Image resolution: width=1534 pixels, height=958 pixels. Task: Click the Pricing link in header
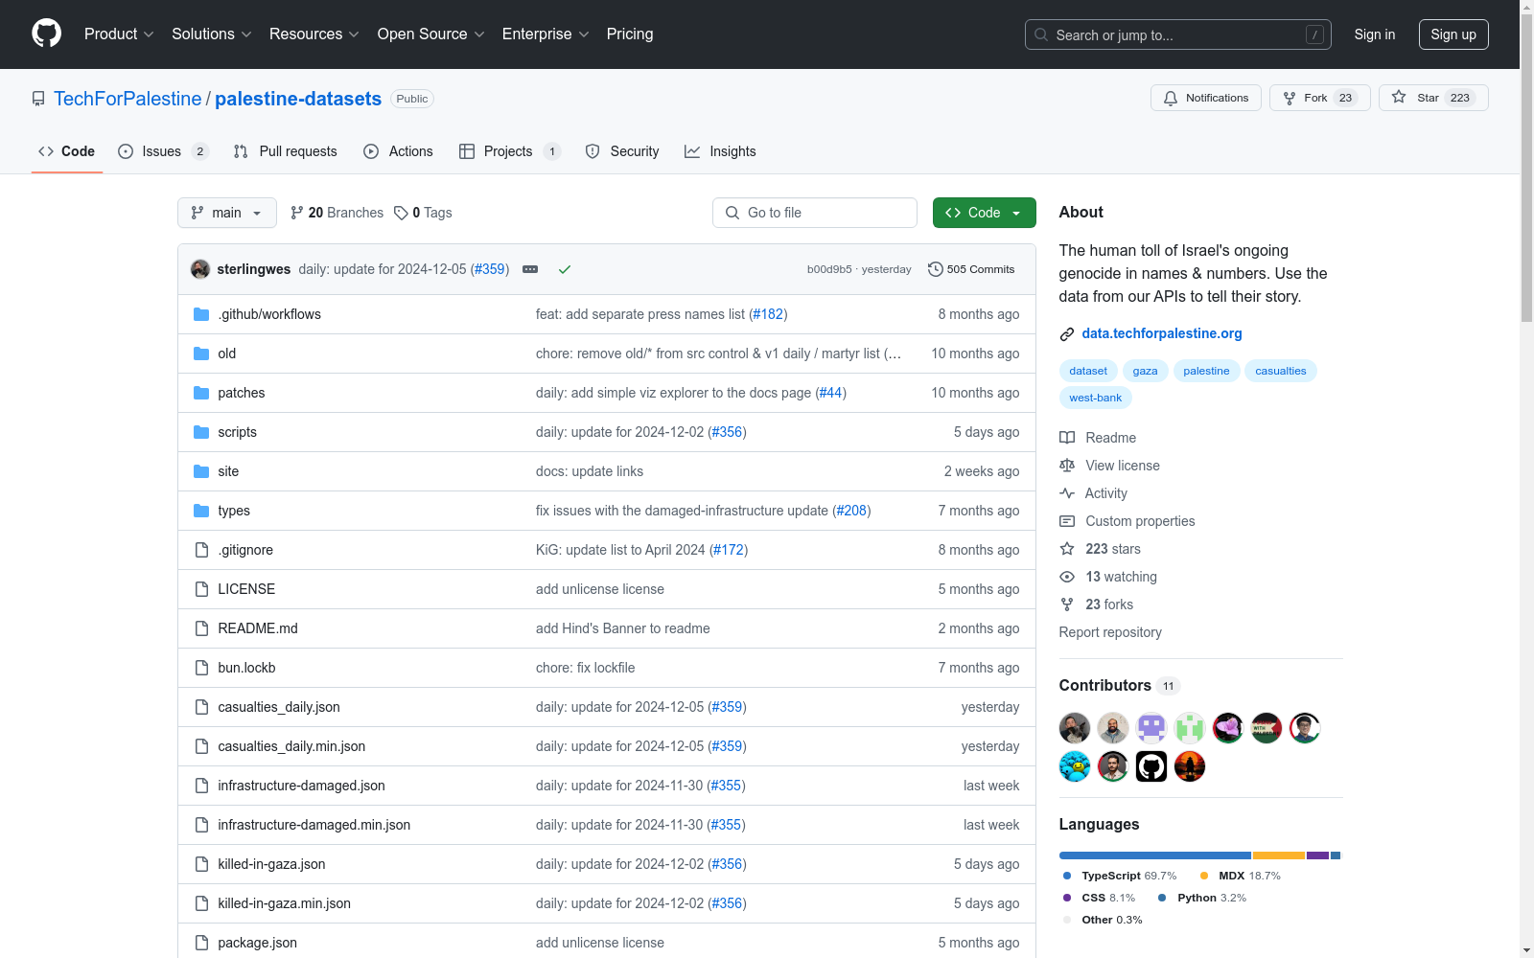pyautogui.click(x=630, y=34)
